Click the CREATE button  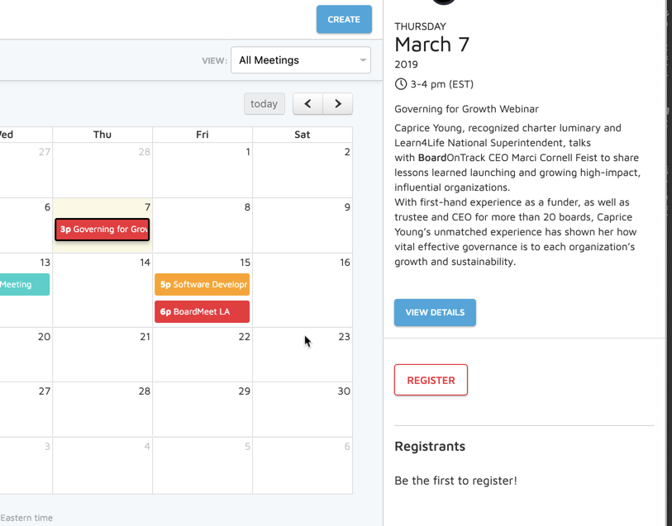click(x=344, y=20)
